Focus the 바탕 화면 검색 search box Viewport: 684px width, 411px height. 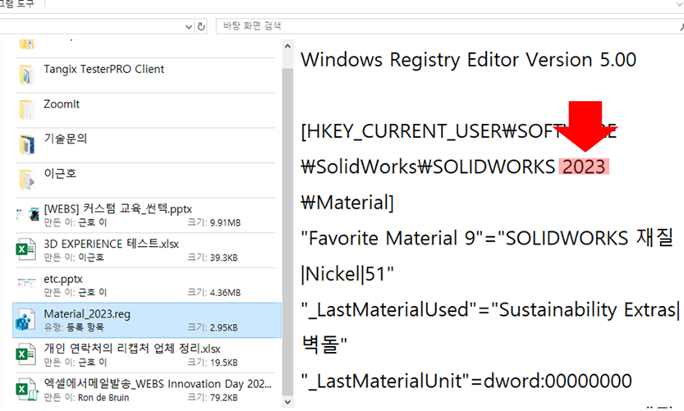click(449, 26)
